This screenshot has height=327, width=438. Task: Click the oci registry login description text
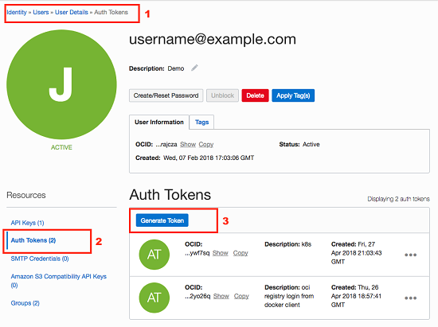(x=289, y=296)
